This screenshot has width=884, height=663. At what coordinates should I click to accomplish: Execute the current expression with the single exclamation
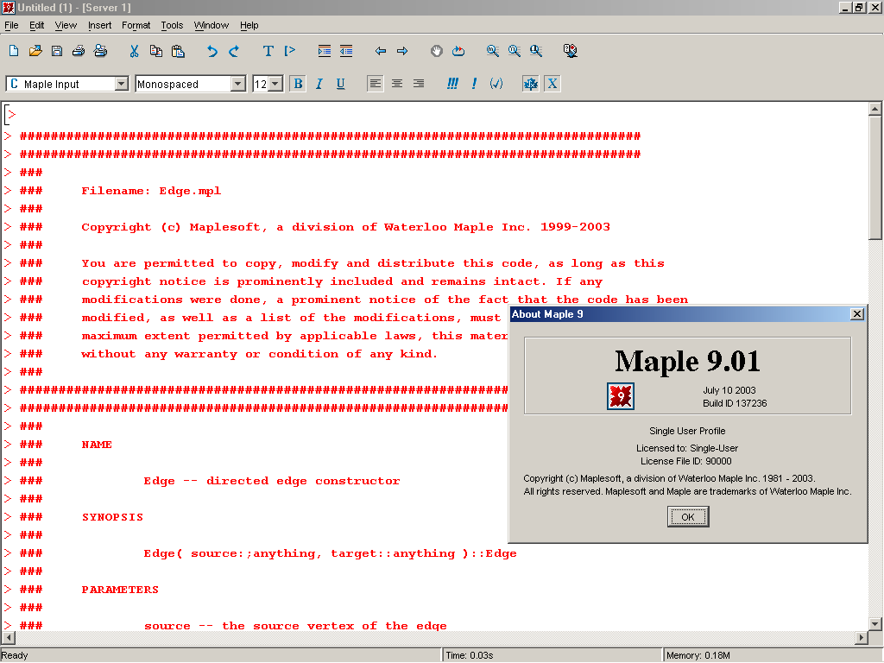tap(474, 84)
